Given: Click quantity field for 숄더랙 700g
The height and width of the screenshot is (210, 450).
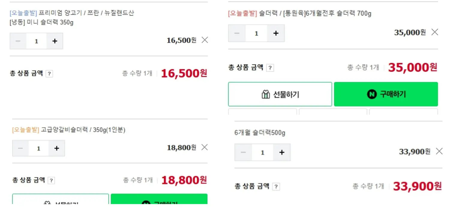Looking at the screenshot, I should tap(256, 33).
